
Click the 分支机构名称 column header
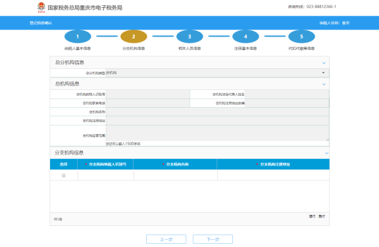coord(175,164)
